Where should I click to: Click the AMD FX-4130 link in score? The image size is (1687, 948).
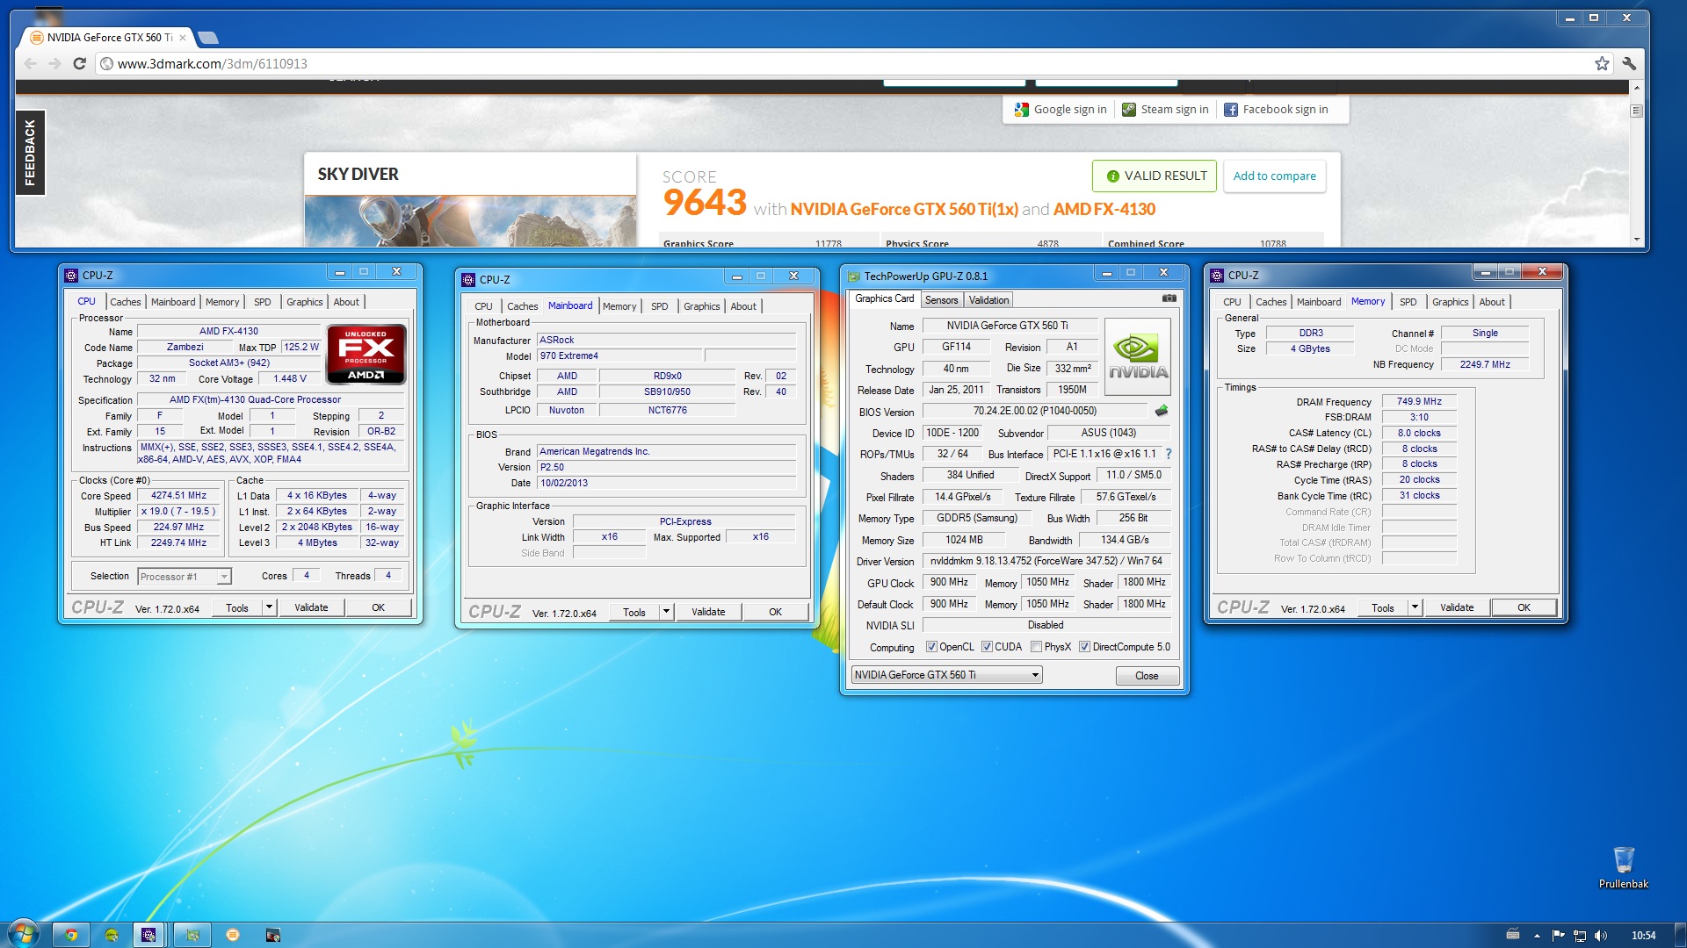click(1104, 209)
